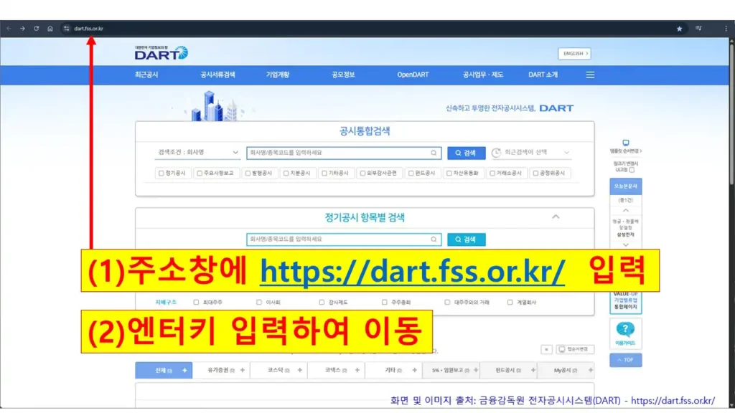
Task: Click the magnifier inside the 정기공시 항목별 input
Action: click(x=434, y=239)
